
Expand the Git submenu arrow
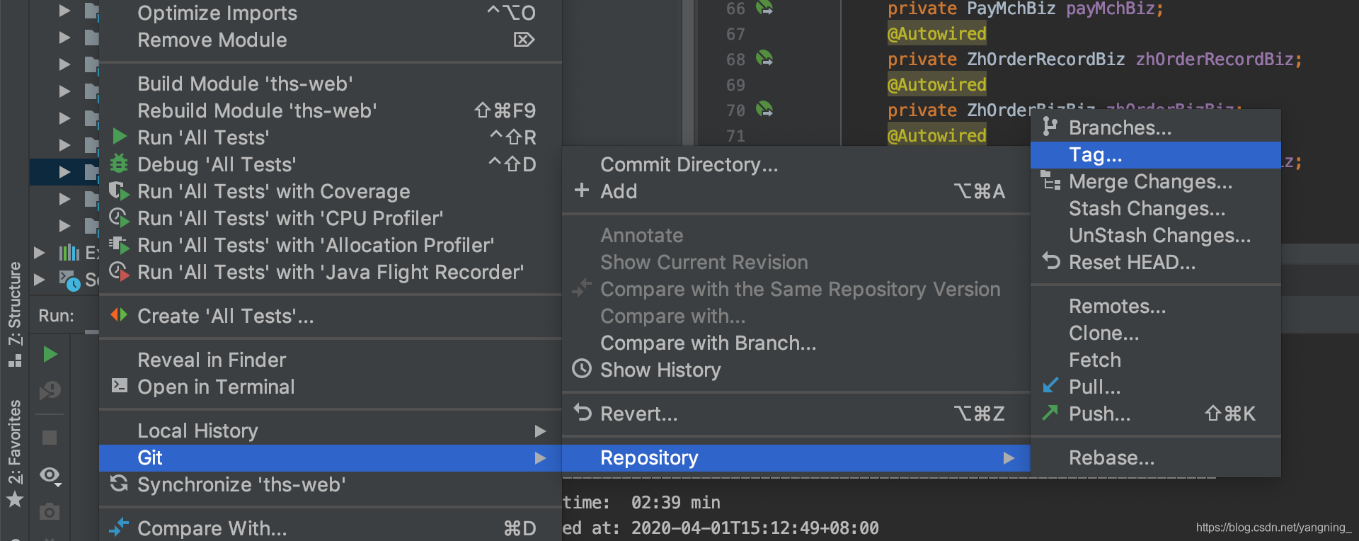tap(541, 458)
